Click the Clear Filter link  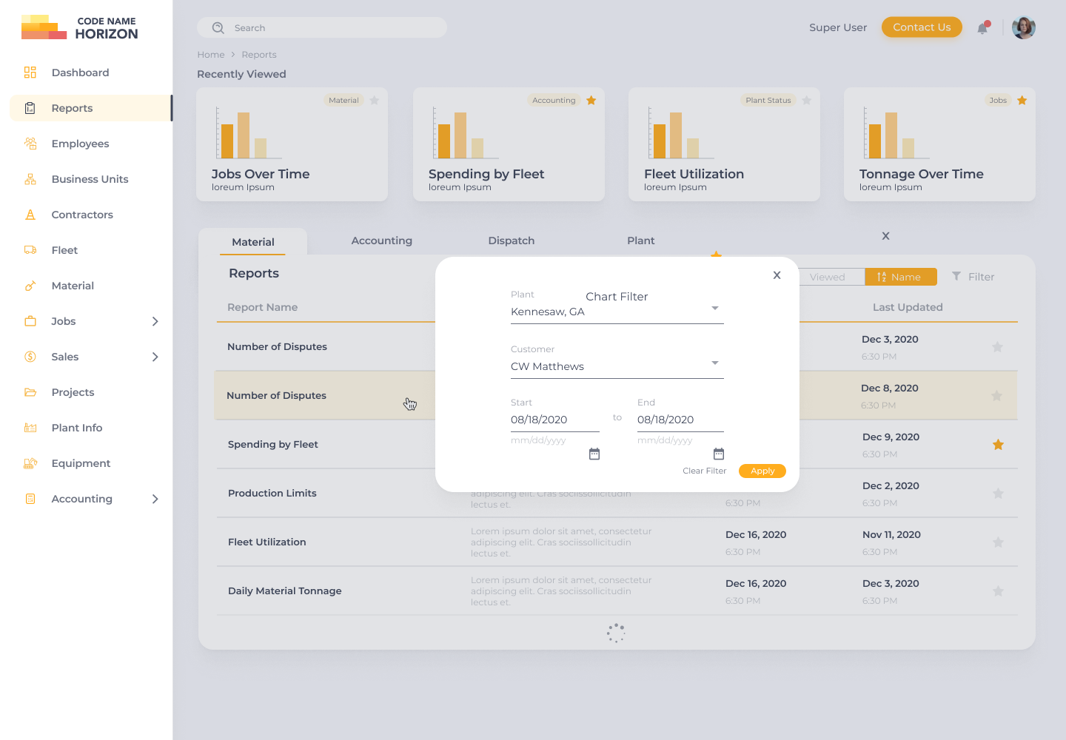point(704,471)
